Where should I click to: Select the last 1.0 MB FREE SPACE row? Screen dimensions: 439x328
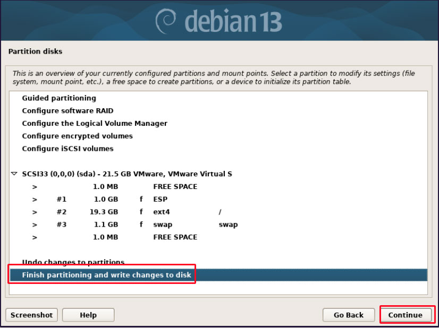pyautogui.click(x=218, y=237)
